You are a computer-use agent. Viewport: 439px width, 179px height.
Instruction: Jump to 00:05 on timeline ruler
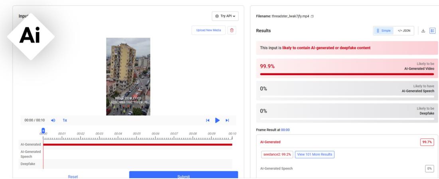click(136, 134)
